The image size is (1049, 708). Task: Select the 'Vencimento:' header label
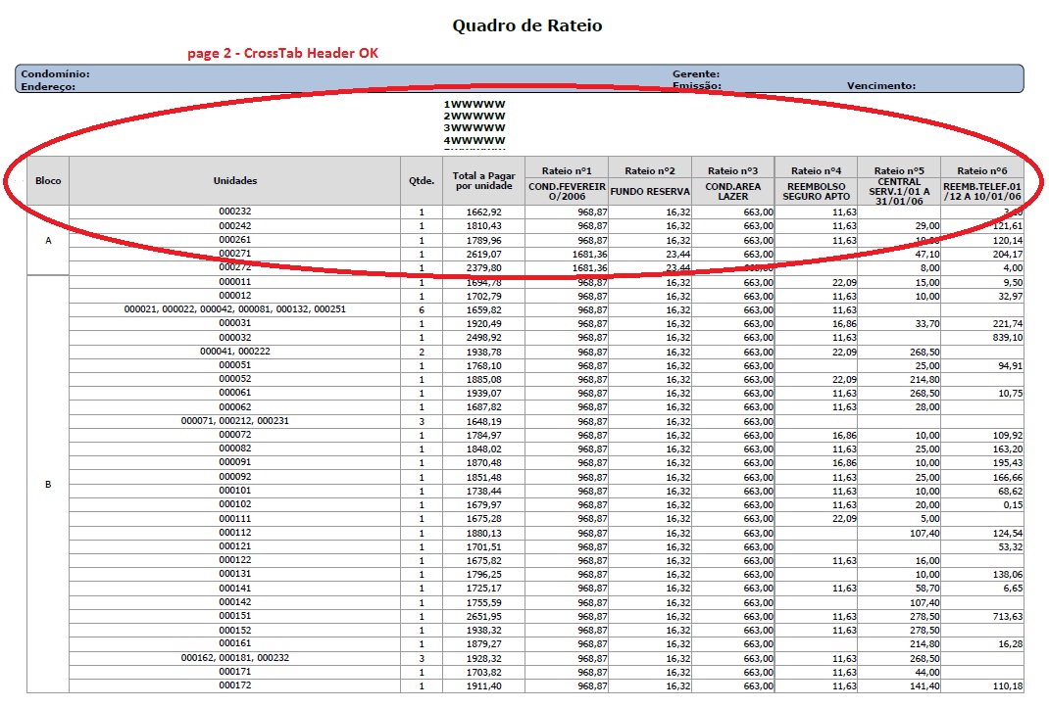[x=881, y=85]
